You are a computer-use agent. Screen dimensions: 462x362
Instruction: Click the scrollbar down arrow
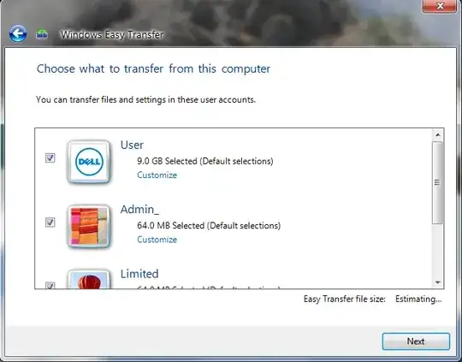438,282
